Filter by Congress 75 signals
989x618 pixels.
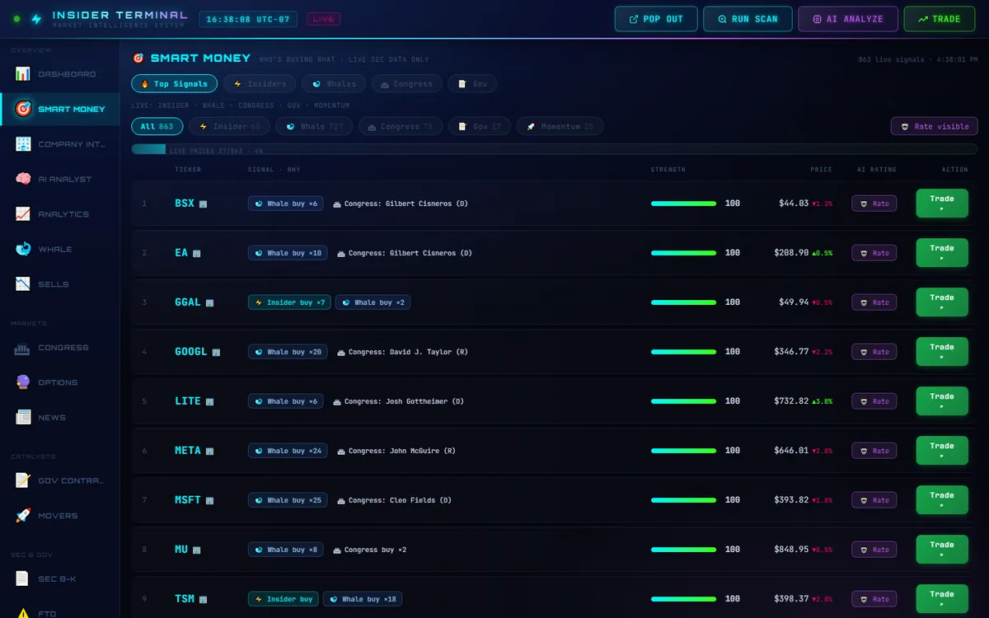tap(401, 126)
